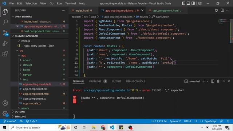Create a new terminal with plus icon

(204, 81)
